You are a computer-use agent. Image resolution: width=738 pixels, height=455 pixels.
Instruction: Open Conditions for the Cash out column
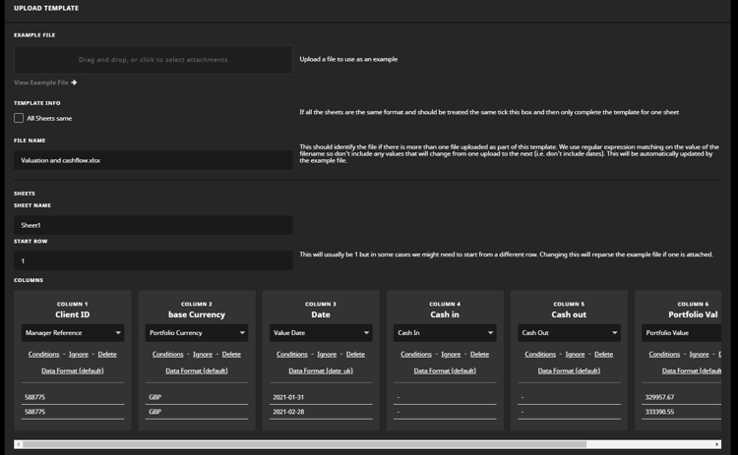coord(540,354)
